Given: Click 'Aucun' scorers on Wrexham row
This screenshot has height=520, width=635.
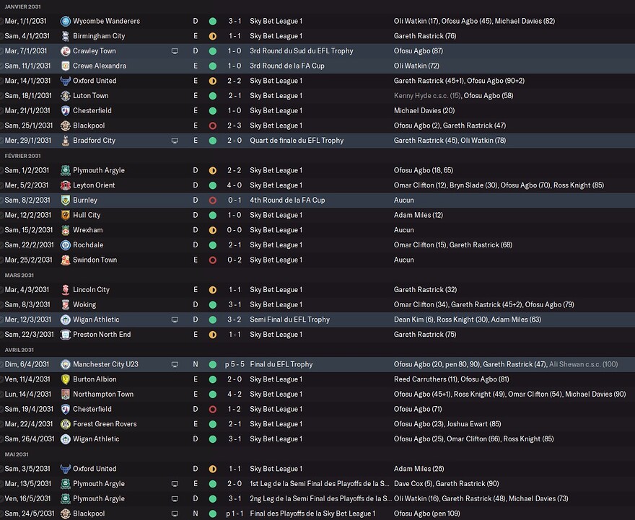Looking at the screenshot, I should coord(404,230).
